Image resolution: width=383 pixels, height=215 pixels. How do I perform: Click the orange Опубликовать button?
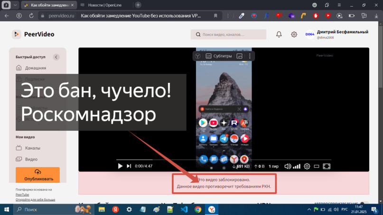click(37, 175)
